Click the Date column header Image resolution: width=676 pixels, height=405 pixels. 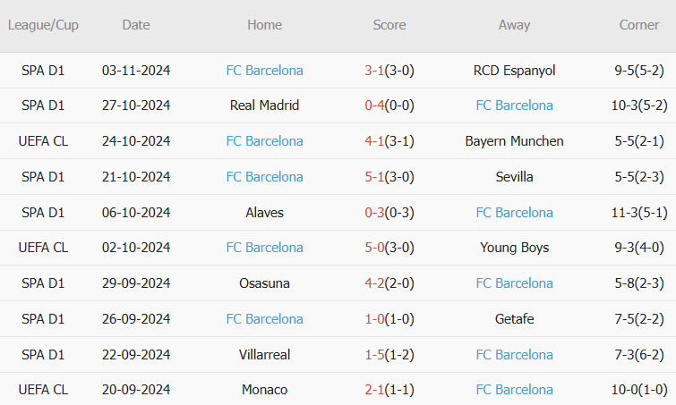click(136, 25)
